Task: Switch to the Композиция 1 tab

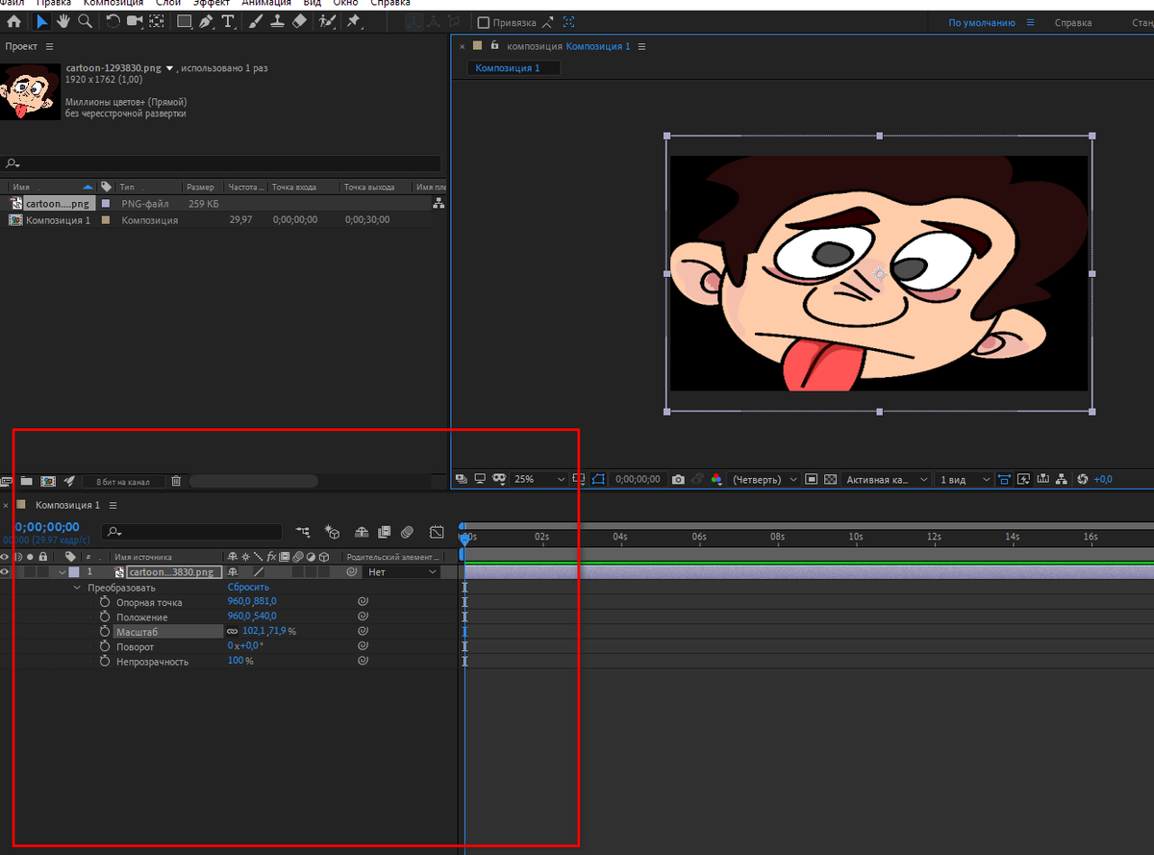Action: coord(513,68)
